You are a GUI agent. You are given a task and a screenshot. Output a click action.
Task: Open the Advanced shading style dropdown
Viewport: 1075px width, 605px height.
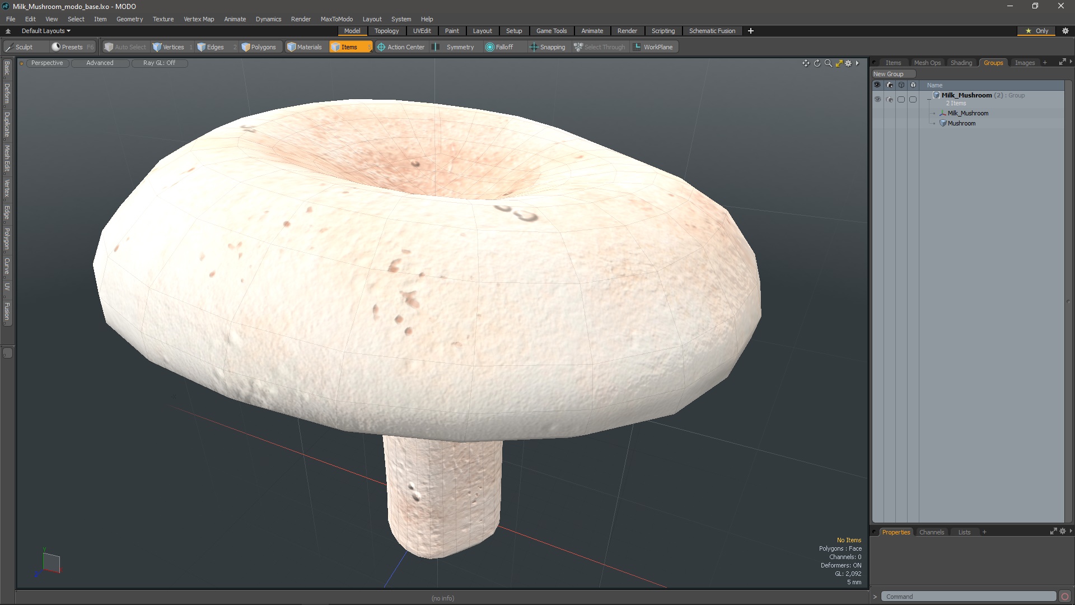tap(100, 63)
